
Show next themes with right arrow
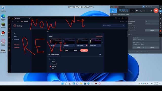[x=103, y=42]
